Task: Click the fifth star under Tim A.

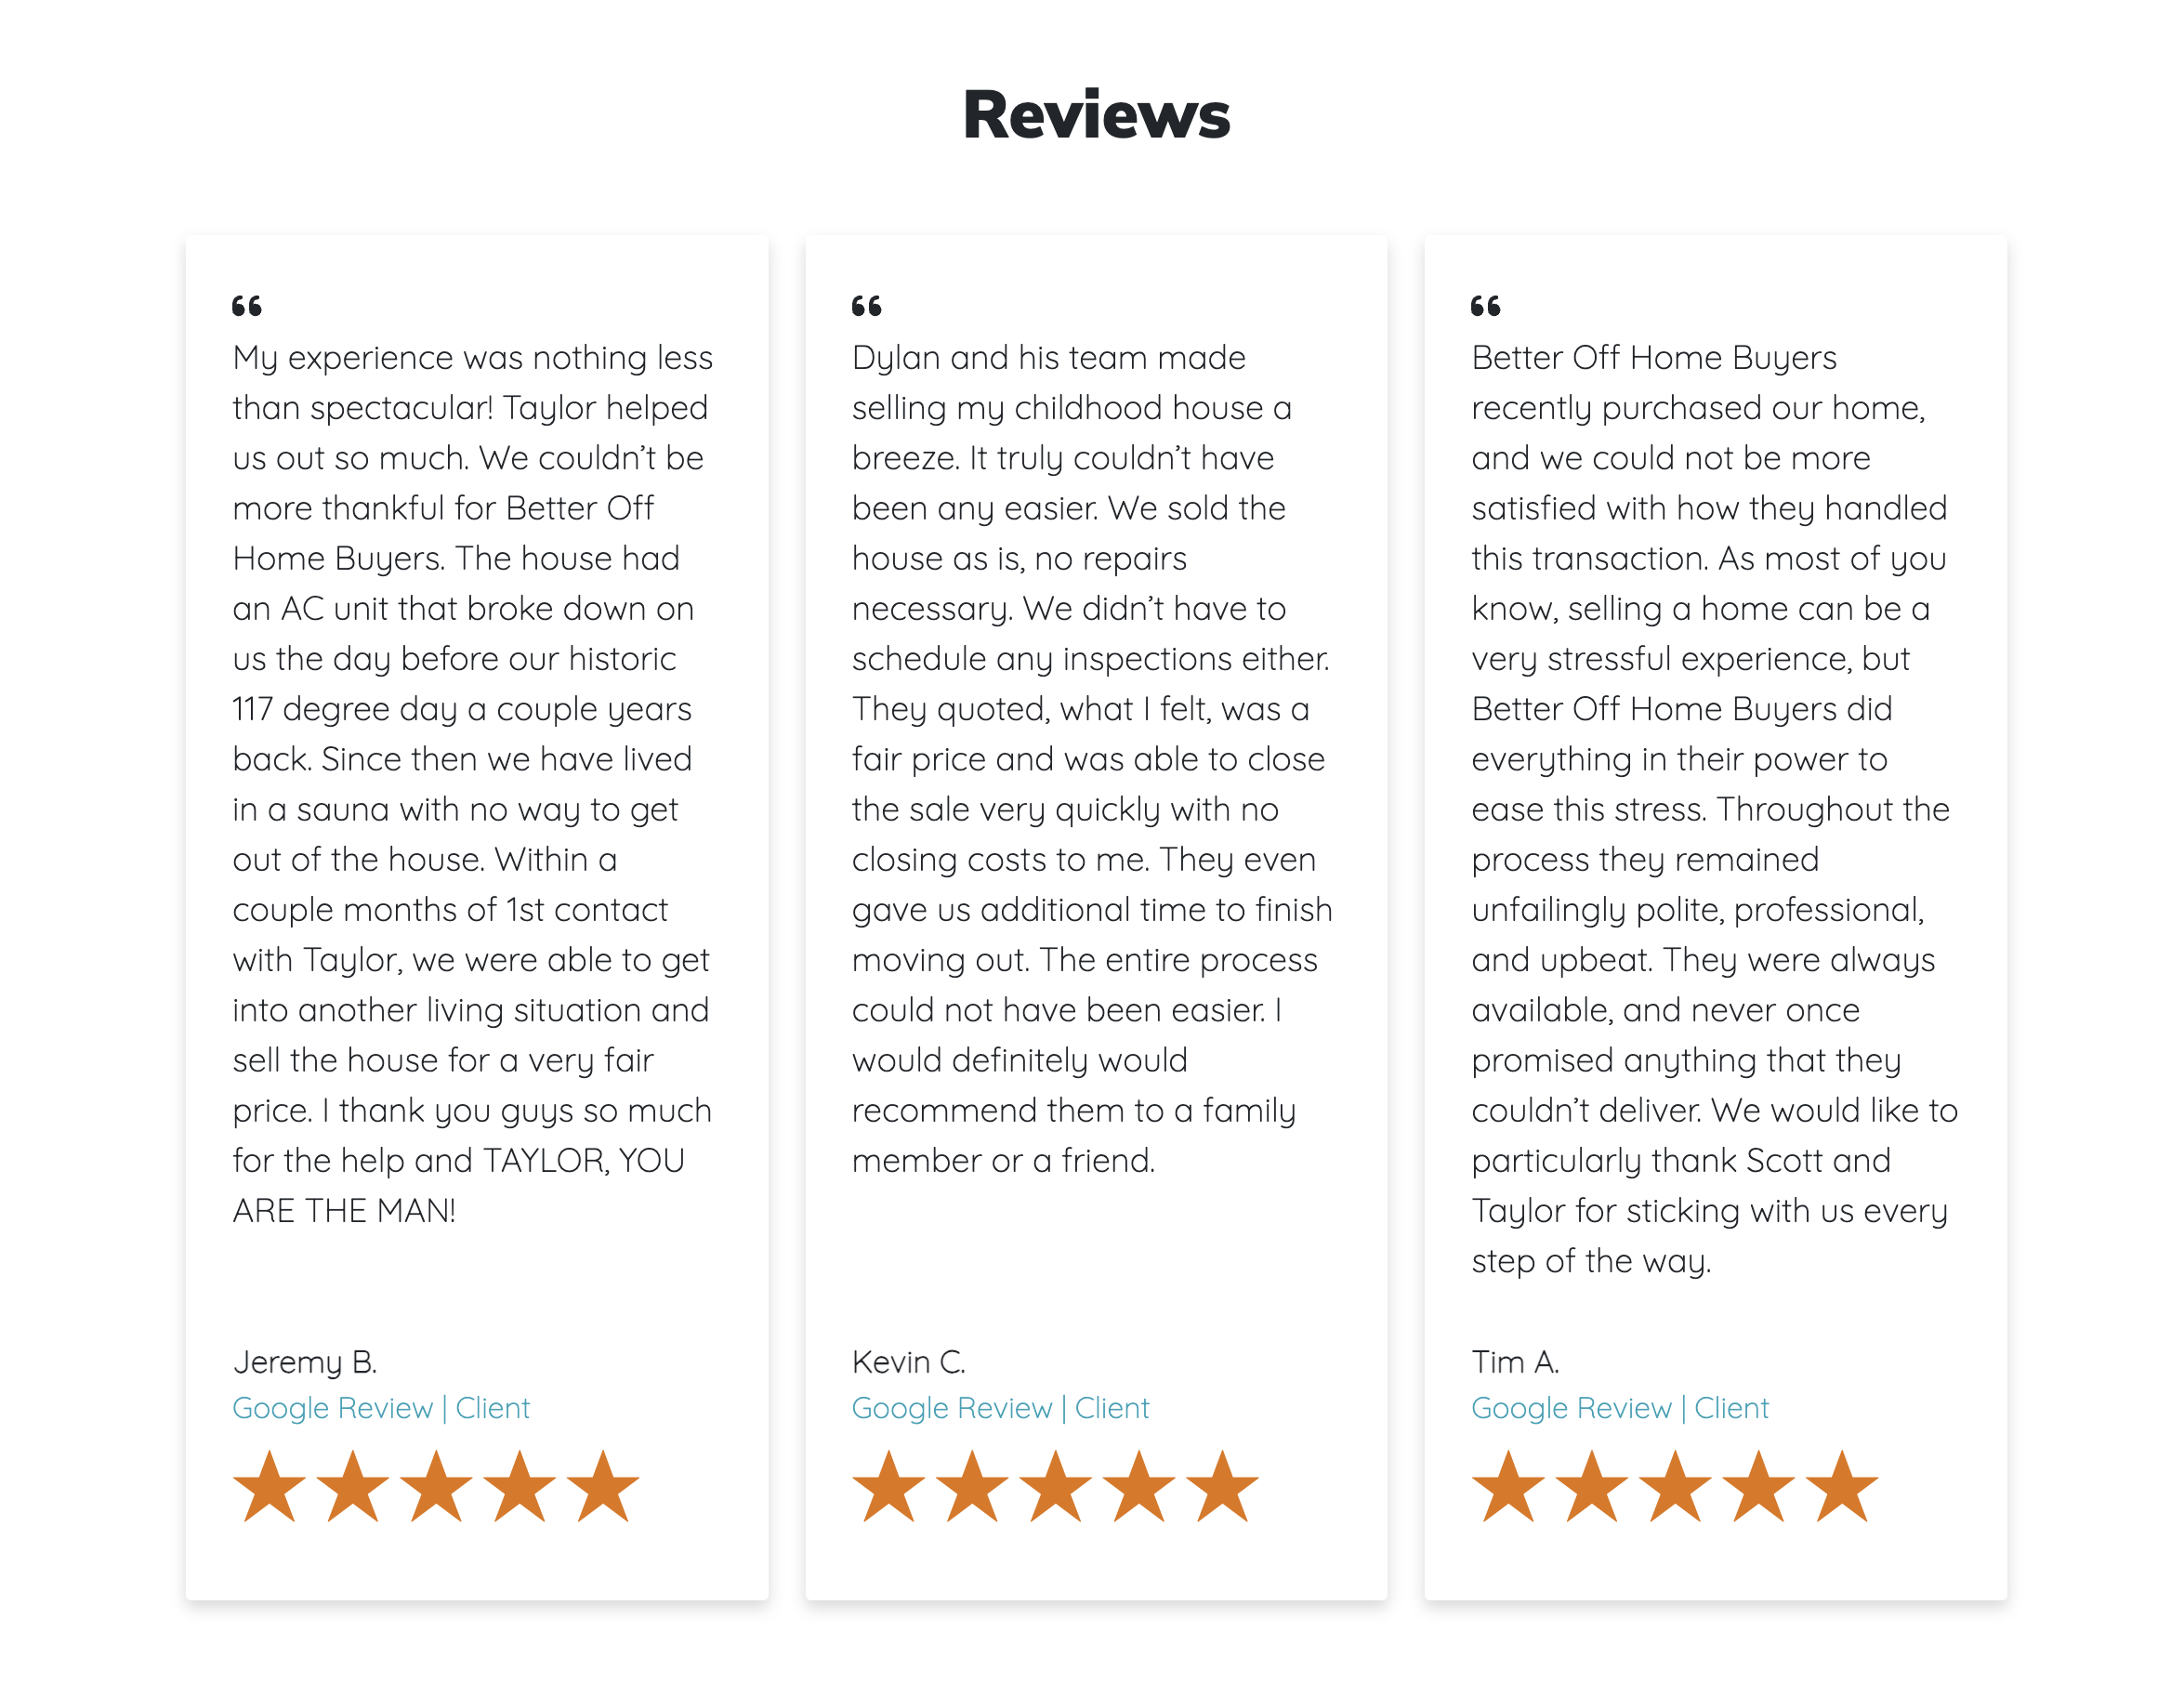Action: [1842, 1486]
